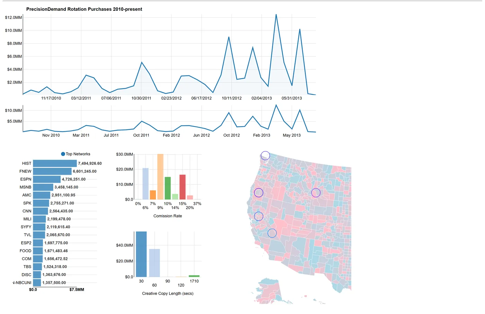Click the ESPN bar in the chart

click(x=47, y=179)
